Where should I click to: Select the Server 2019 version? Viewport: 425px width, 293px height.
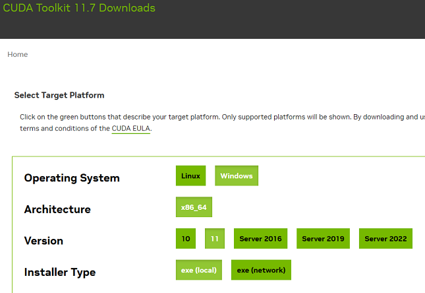coord(323,239)
